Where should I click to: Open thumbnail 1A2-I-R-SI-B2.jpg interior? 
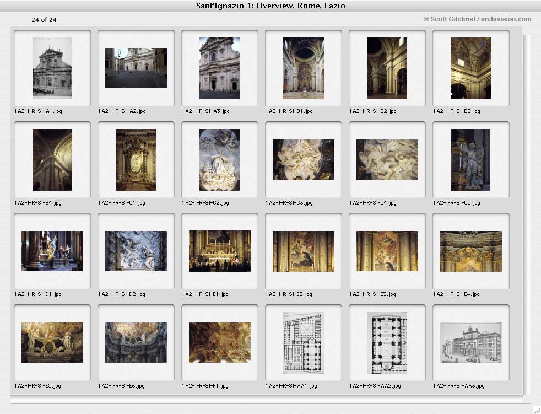[x=387, y=68]
